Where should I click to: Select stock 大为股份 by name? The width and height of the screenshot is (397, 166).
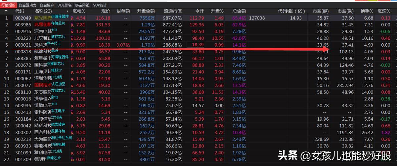[43, 139]
